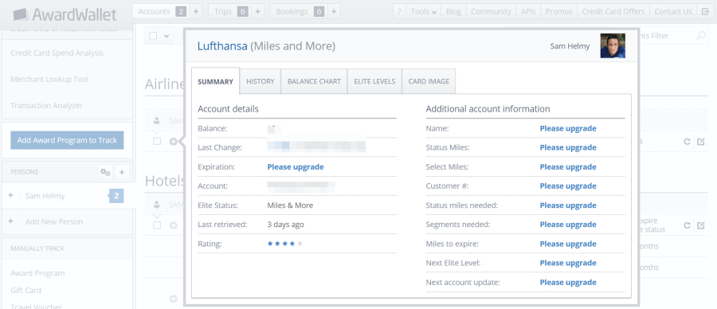
Task: Click the star rating in account details
Action: point(285,244)
